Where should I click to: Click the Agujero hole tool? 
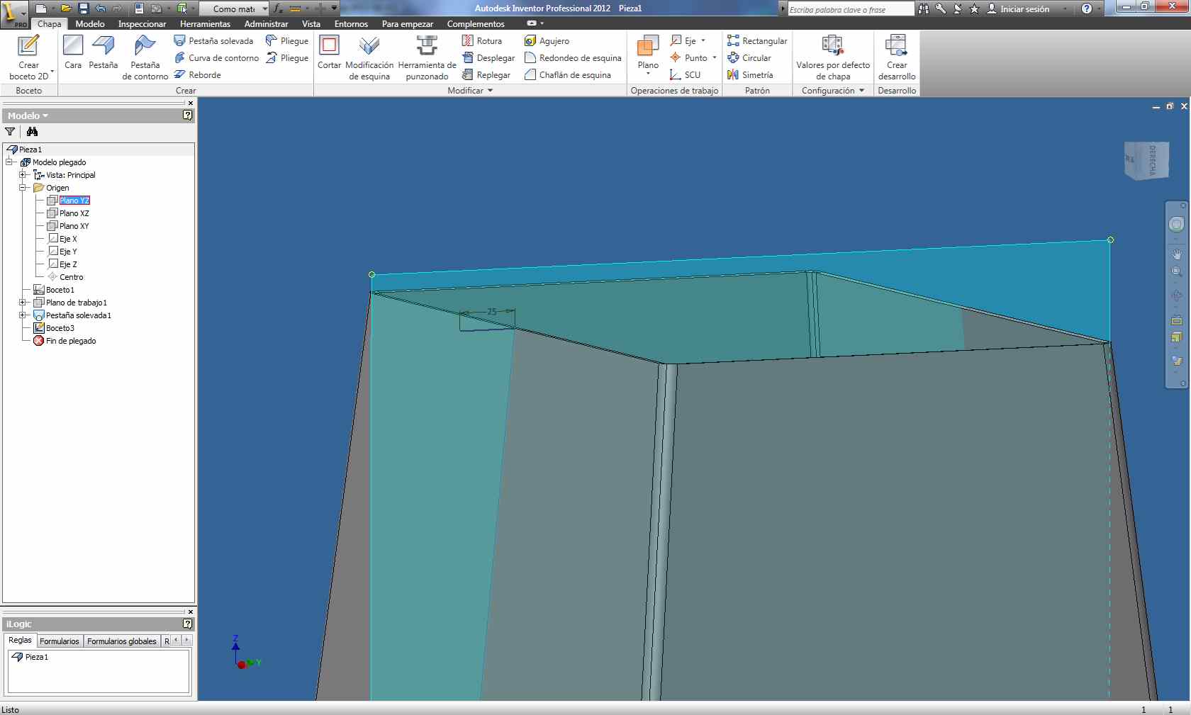(x=547, y=41)
